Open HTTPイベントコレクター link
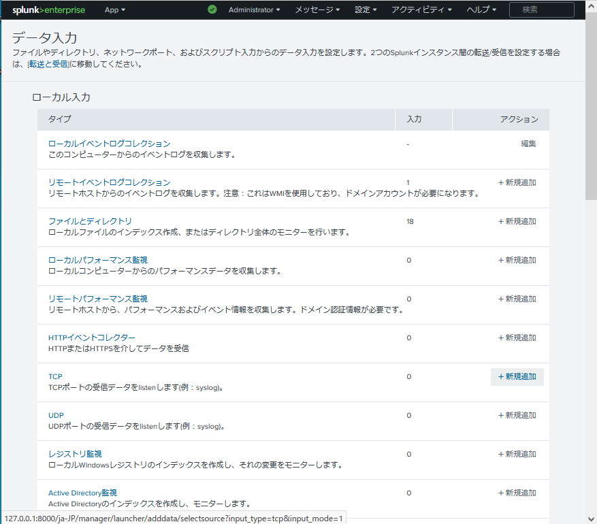The height and width of the screenshot is (524, 597). (92, 338)
